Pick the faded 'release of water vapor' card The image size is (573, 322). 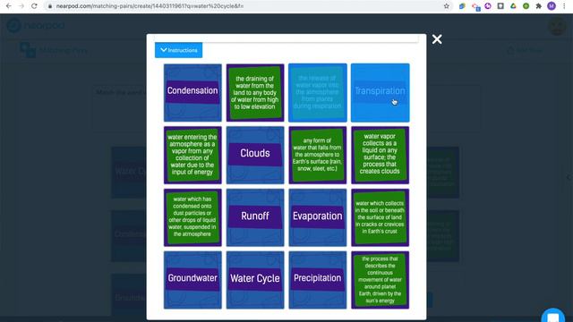pyautogui.click(x=318, y=92)
